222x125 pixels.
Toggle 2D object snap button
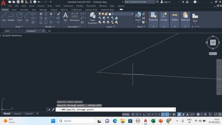pyautogui.click(x=167, y=114)
